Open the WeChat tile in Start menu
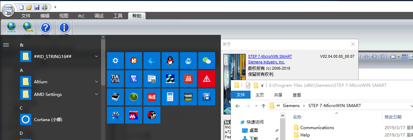 coord(207,61)
